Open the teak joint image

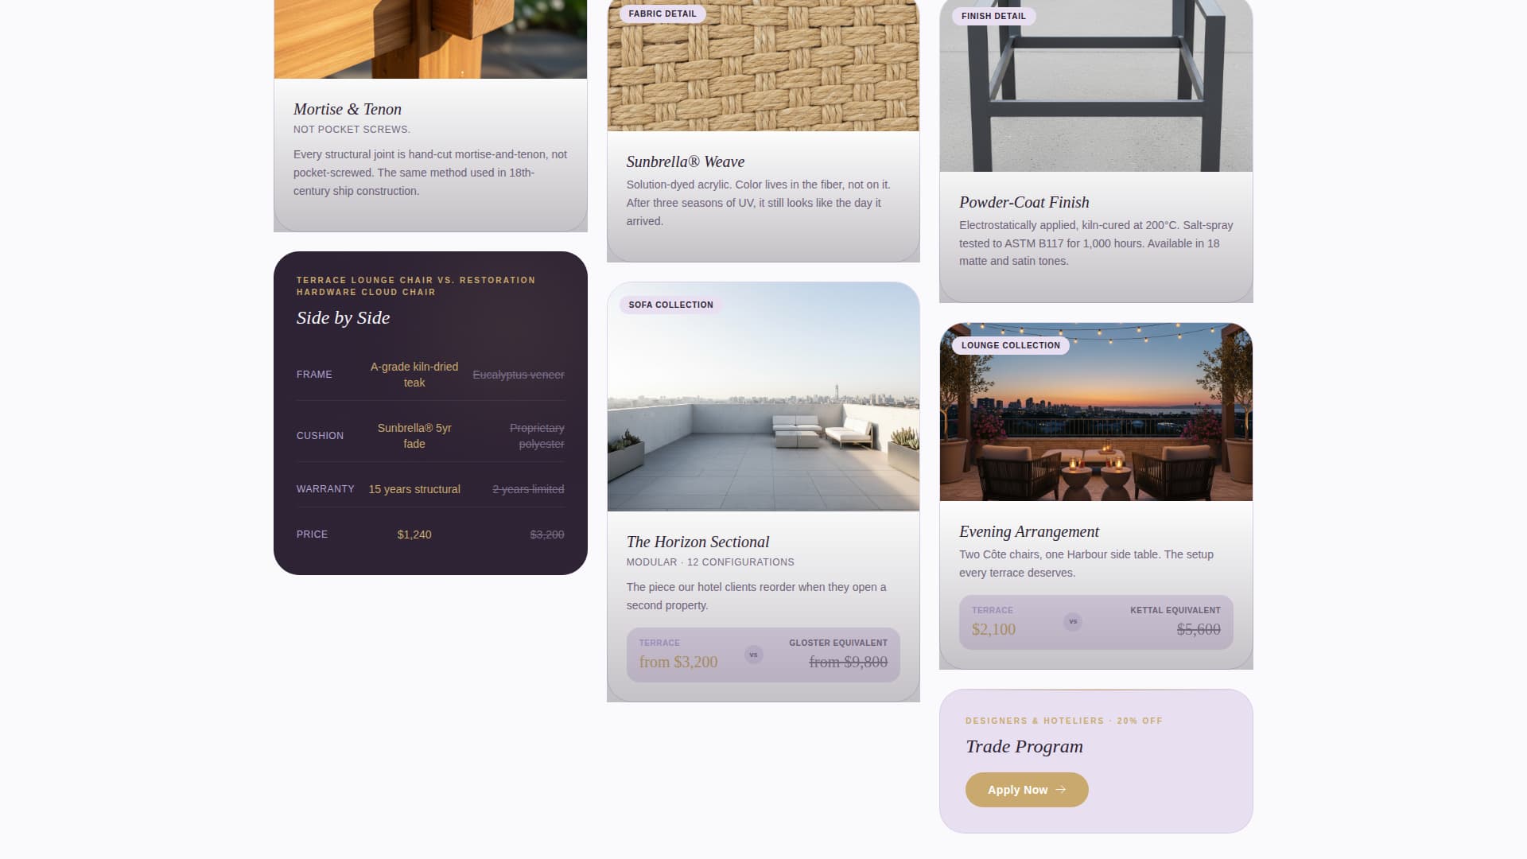430,39
